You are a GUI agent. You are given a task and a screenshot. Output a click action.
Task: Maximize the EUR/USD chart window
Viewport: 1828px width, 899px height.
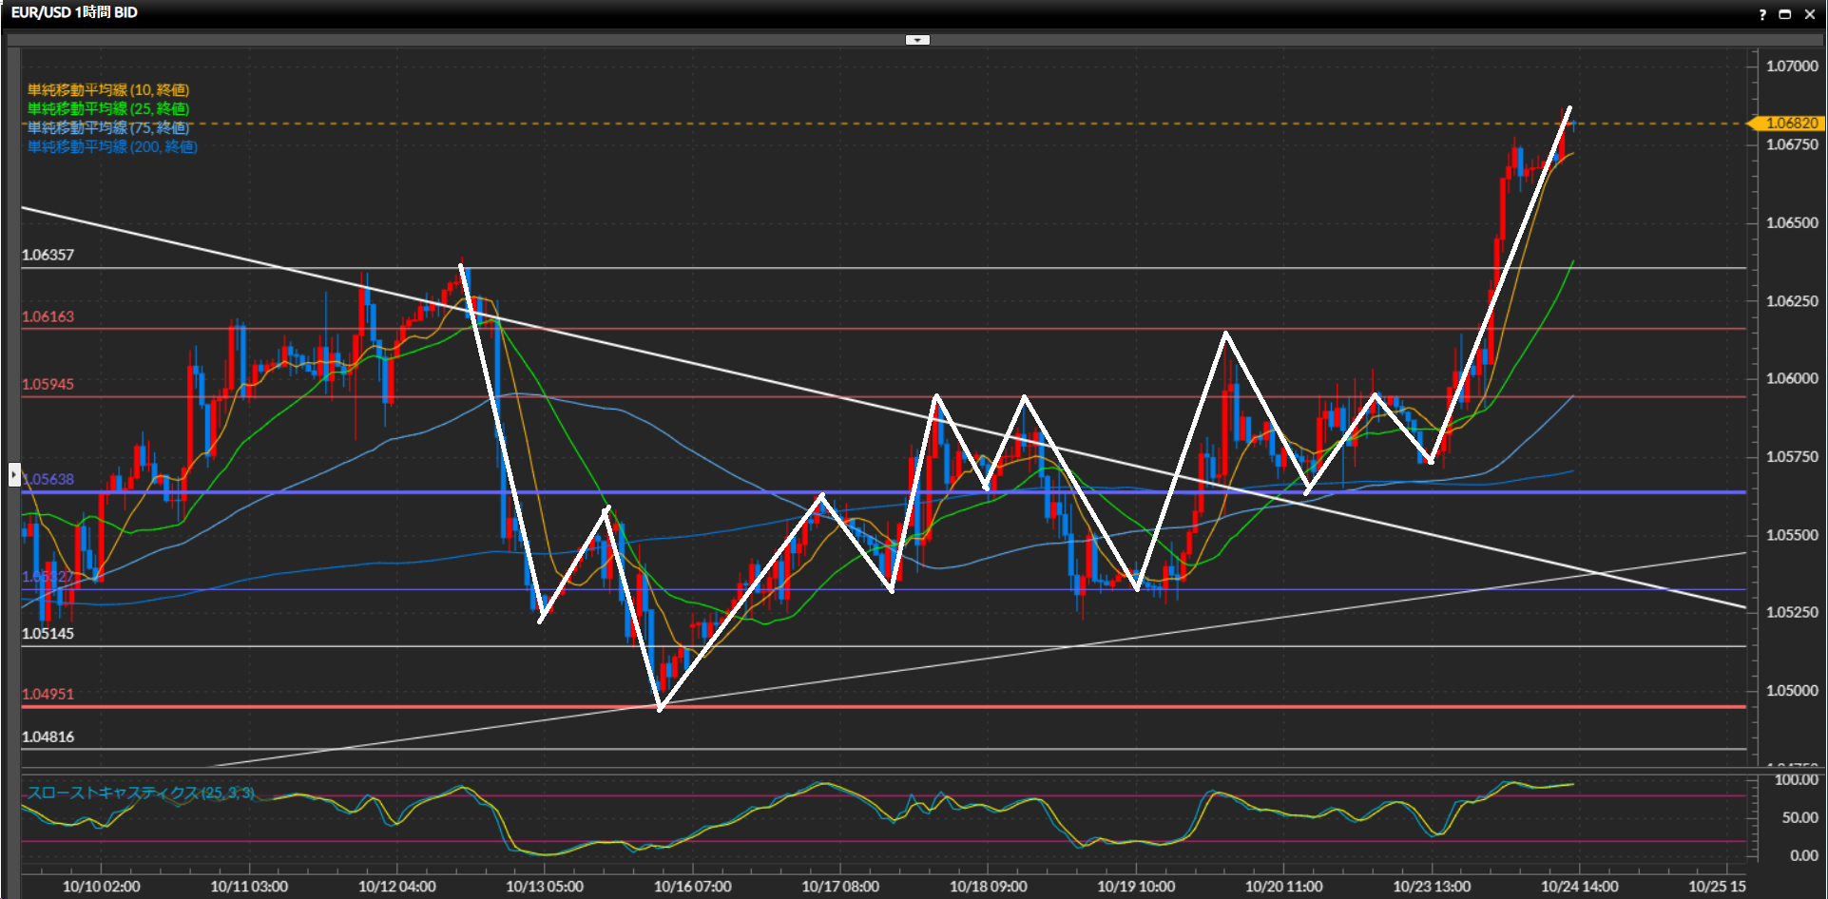coord(1784,14)
